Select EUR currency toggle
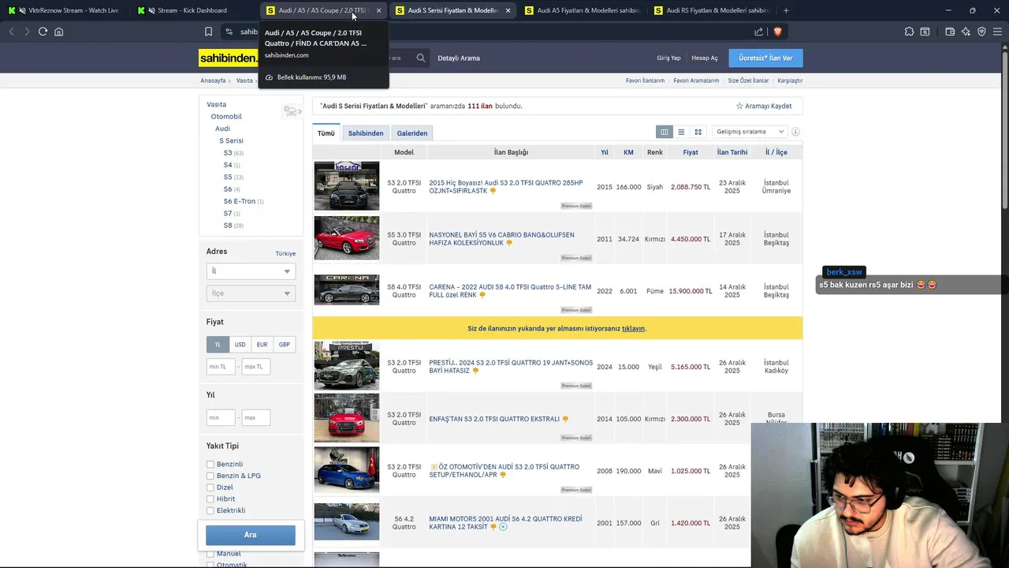Image resolution: width=1009 pixels, height=568 pixels. pos(262,345)
